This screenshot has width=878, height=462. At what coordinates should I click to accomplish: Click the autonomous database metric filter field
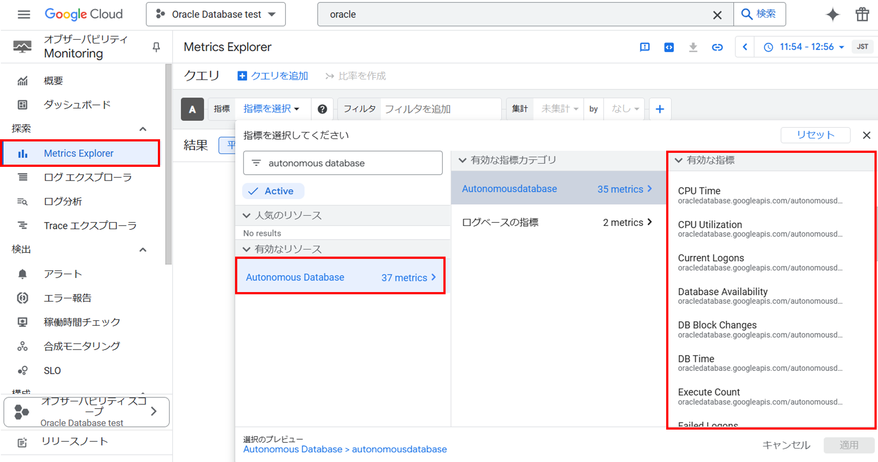[x=343, y=163]
